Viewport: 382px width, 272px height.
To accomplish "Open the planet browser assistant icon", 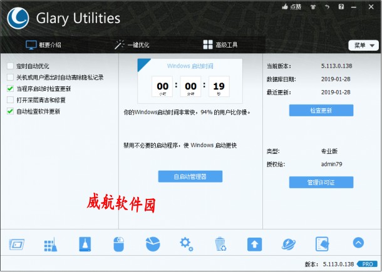I will point(288,244).
